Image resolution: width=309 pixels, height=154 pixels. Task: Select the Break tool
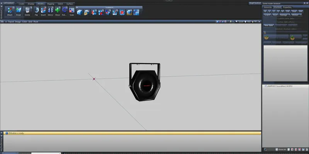[x=19, y=12]
